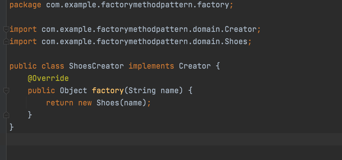The height and width of the screenshot is (160, 342).
Task: Click the ShoesCreator class name
Action: click(x=96, y=66)
